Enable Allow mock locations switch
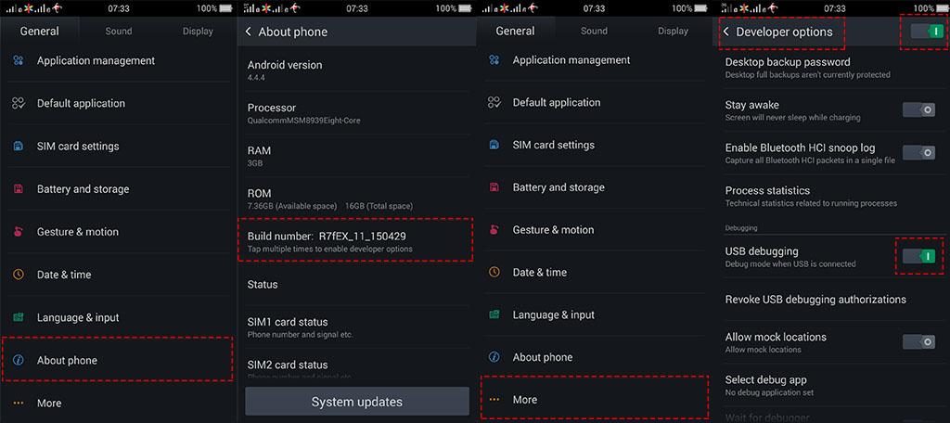 [918, 341]
